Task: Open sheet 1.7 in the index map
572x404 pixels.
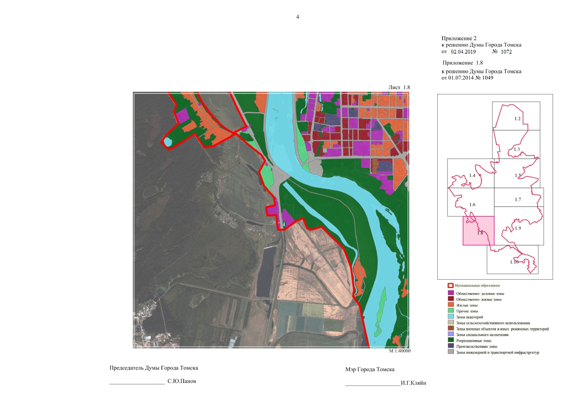Action: (518, 199)
